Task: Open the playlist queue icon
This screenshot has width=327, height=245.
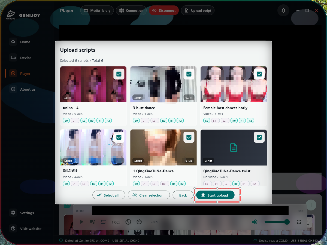Action: [x=92, y=222]
